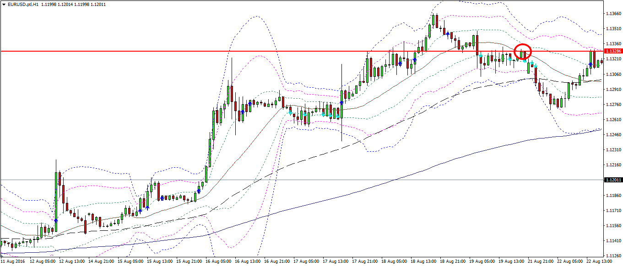Image resolution: width=623 pixels, height=266 pixels.
Task: Click the 11 Aug 2016 date label
Action: [13, 262]
